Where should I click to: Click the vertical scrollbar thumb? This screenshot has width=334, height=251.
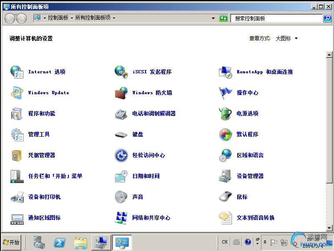click(x=329, y=120)
